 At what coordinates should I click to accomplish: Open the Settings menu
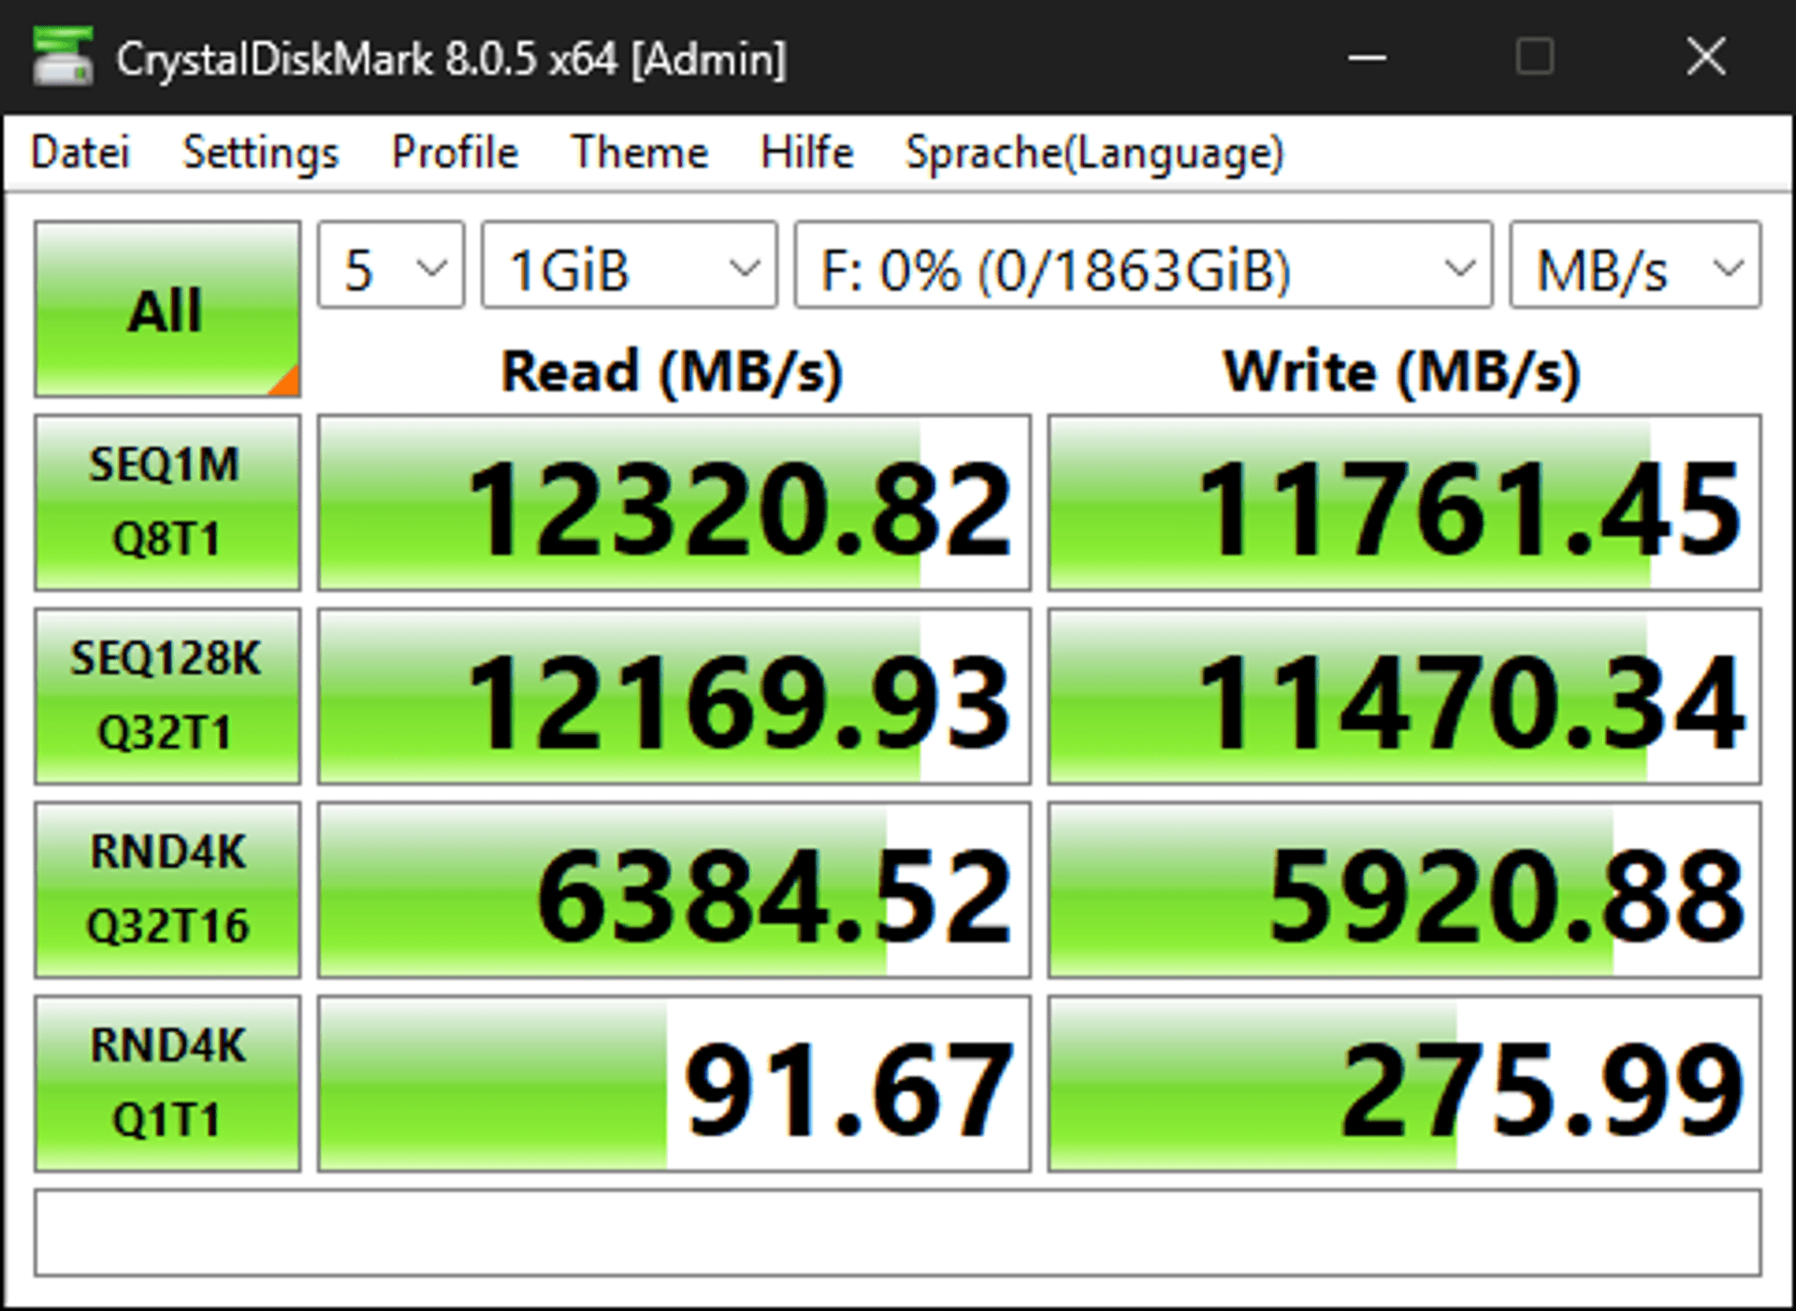coord(260,152)
